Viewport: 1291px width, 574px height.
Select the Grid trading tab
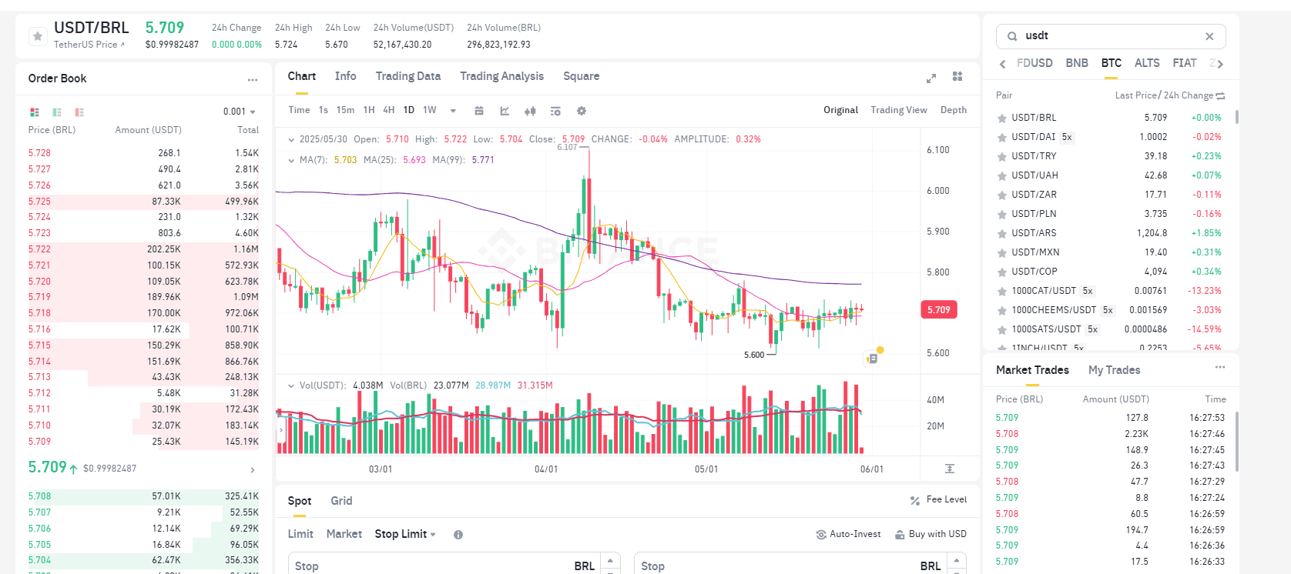click(x=342, y=501)
